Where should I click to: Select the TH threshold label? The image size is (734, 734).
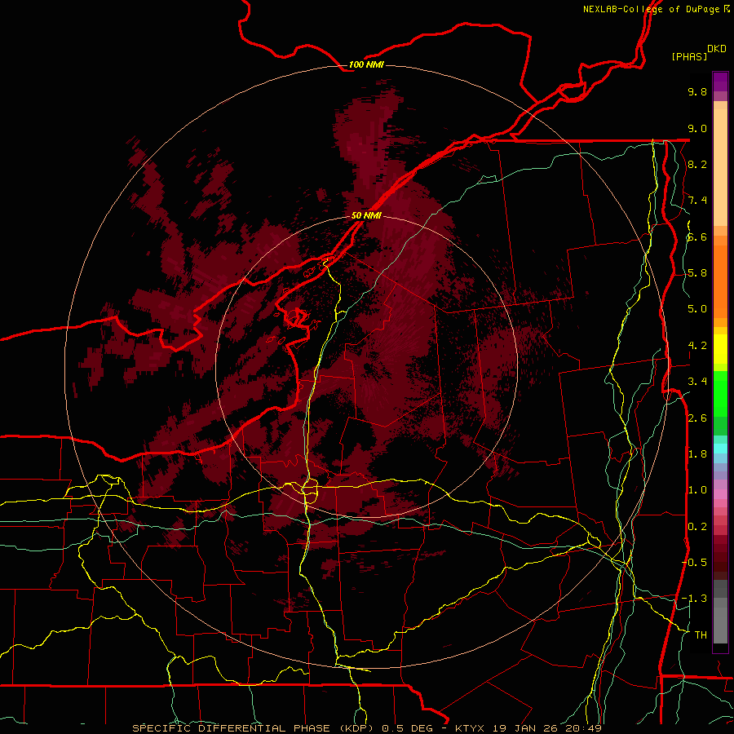[x=701, y=635]
